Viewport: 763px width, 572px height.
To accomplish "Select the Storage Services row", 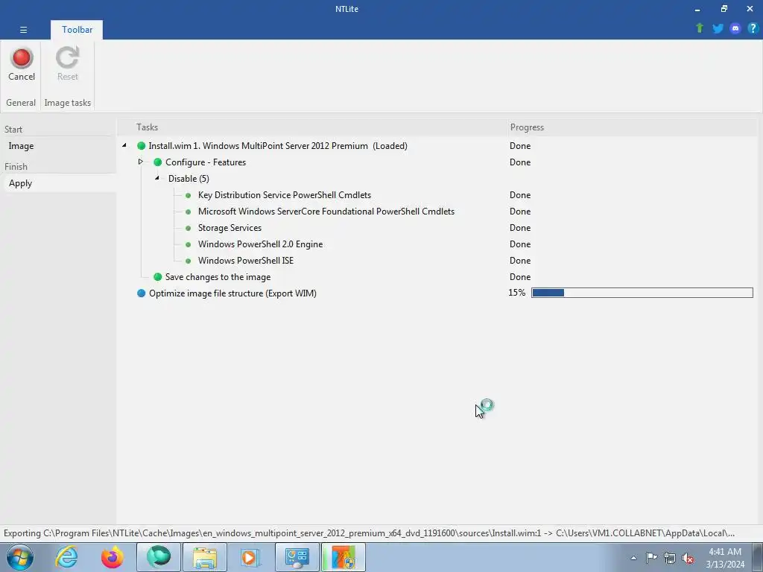I will [x=438, y=228].
